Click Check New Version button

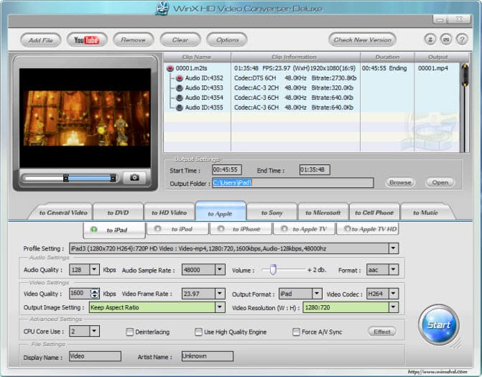click(362, 40)
